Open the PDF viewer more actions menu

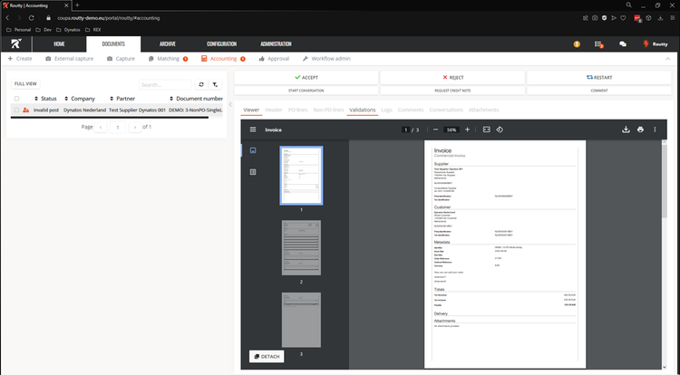(x=658, y=130)
